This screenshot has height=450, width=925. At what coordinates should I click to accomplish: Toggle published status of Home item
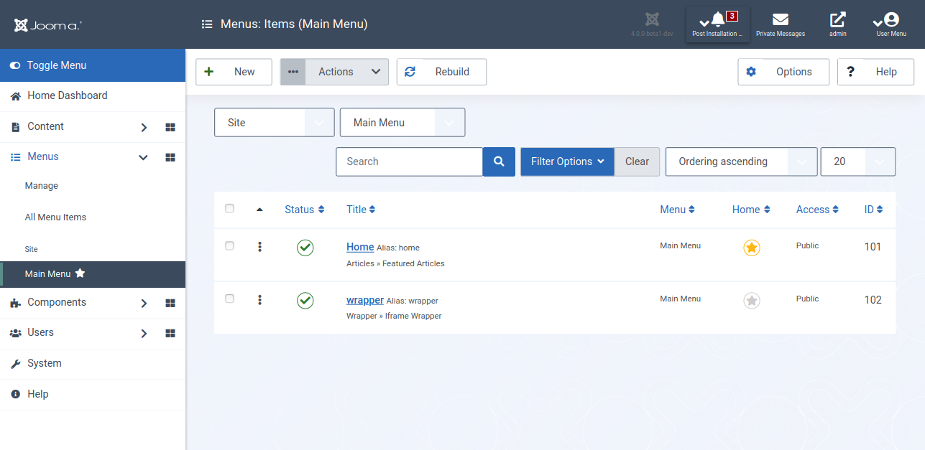coord(305,248)
